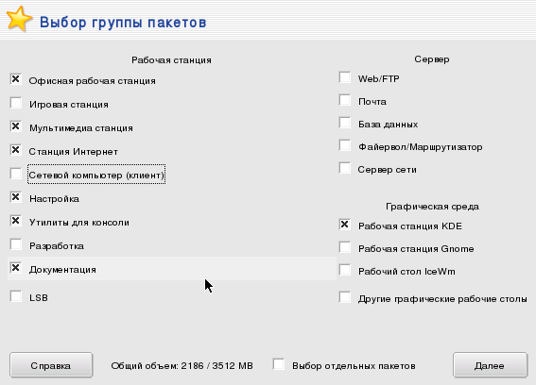Check the Почта server checkbox
Viewport: 536px width, 385px height.
[x=345, y=100]
